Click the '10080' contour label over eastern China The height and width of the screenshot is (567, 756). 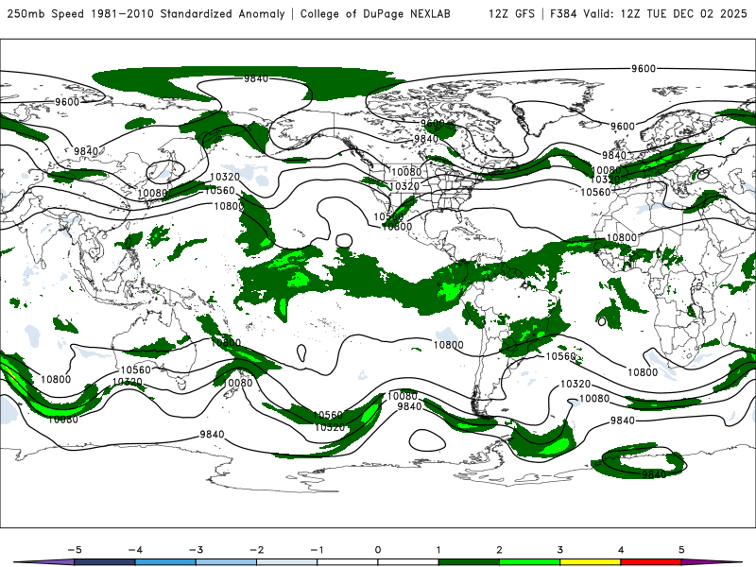(152, 194)
